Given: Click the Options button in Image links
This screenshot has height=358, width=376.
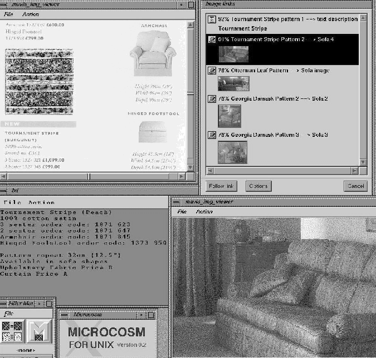Looking at the screenshot, I should pyautogui.click(x=258, y=186).
